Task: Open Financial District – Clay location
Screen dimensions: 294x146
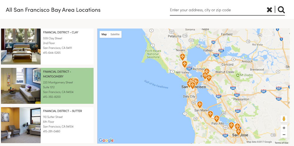Action: (x=61, y=32)
